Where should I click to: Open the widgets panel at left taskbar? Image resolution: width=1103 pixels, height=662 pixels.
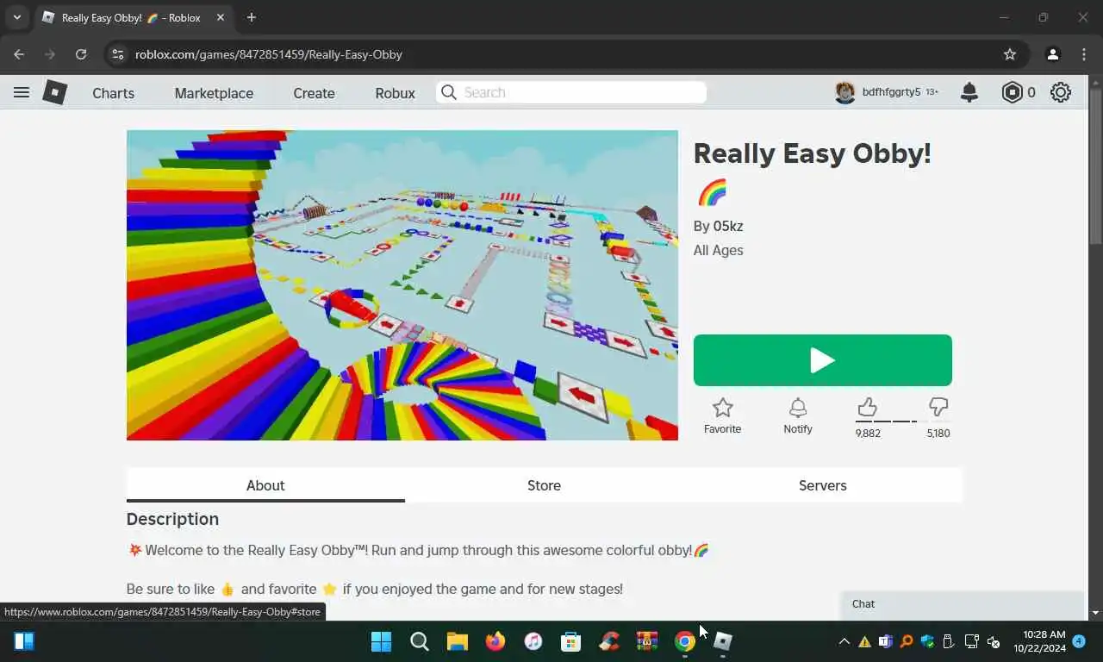tap(24, 641)
